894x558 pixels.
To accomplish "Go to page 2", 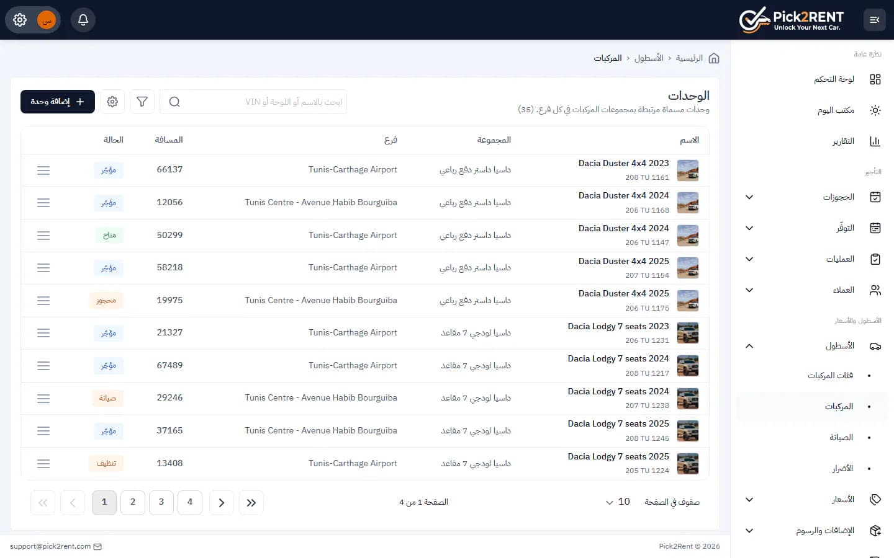I will 133,503.
